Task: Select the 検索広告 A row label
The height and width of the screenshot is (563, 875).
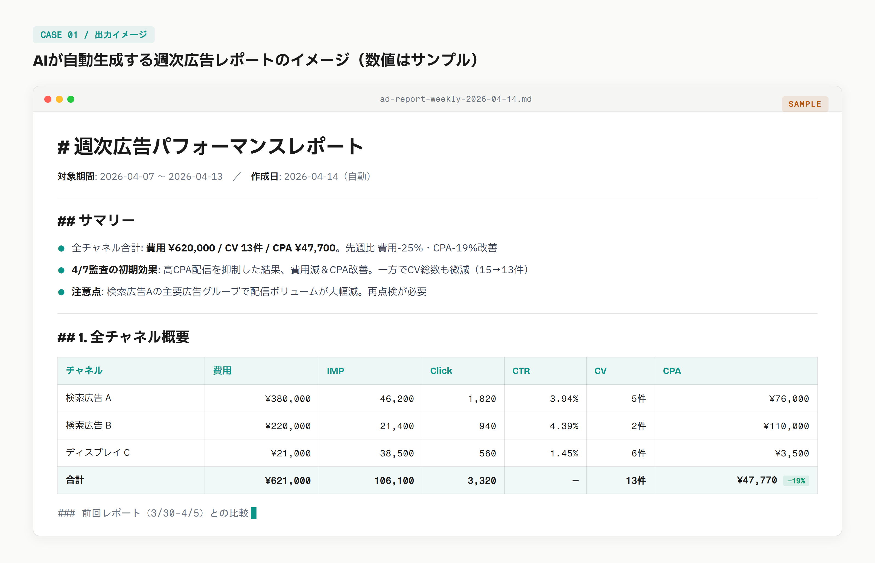Action: (89, 398)
